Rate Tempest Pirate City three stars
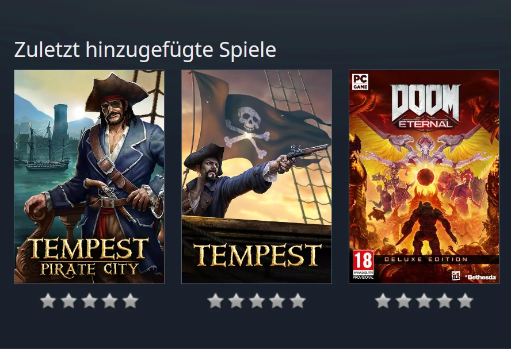The height and width of the screenshot is (349, 511). pyautogui.click(x=89, y=301)
